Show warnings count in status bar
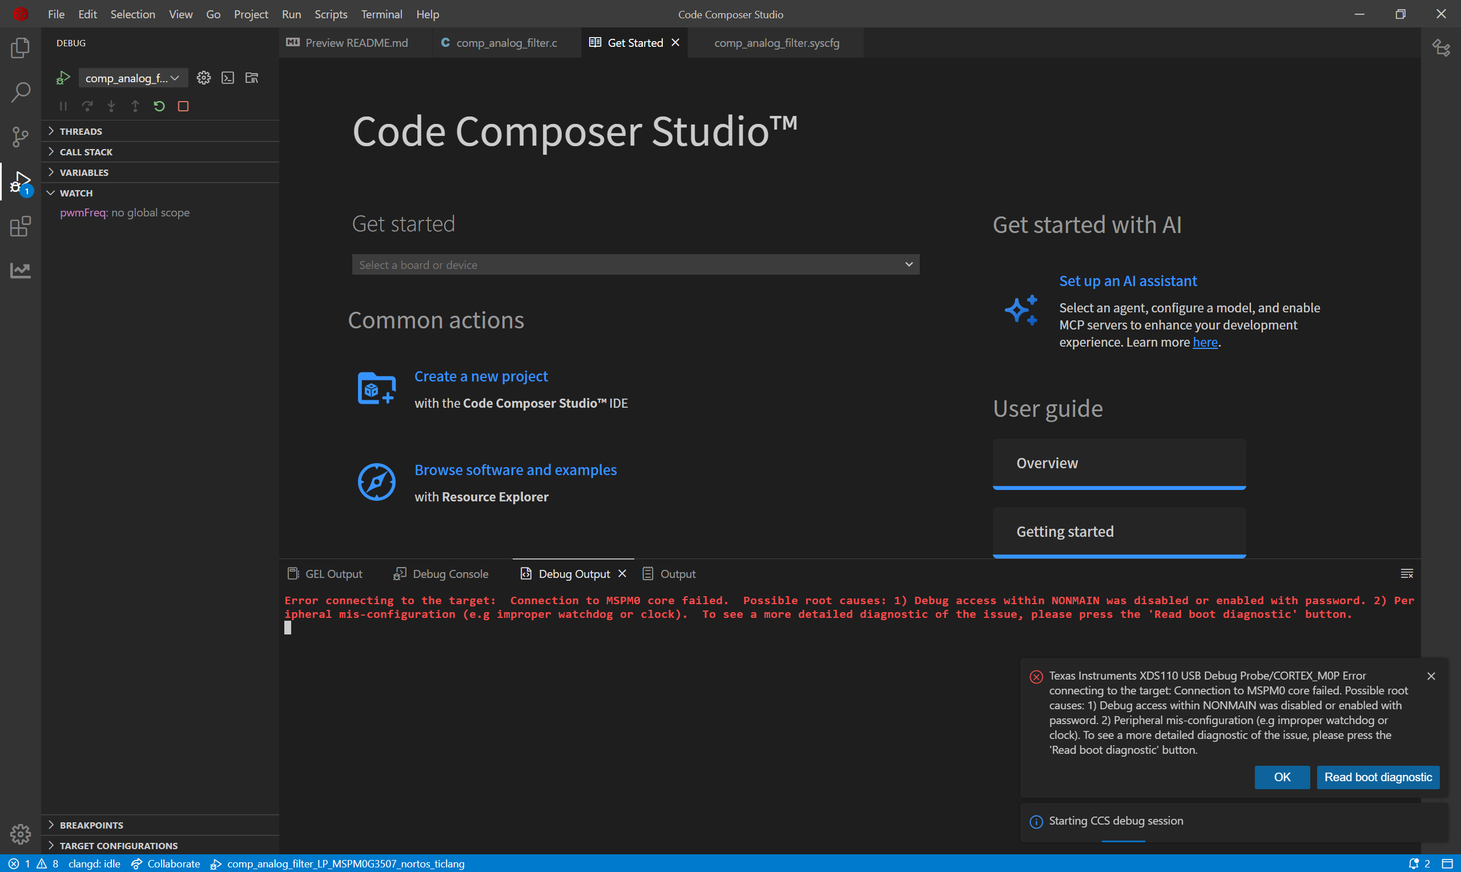Image resolution: width=1461 pixels, height=872 pixels. tap(47, 864)
